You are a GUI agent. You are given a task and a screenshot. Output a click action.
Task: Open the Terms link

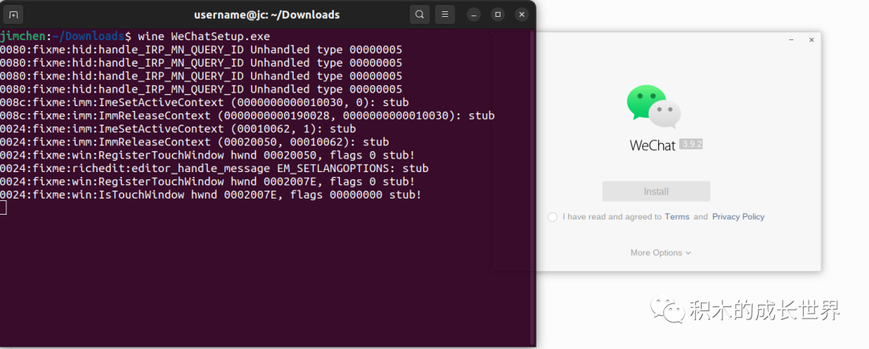point(677,216)
